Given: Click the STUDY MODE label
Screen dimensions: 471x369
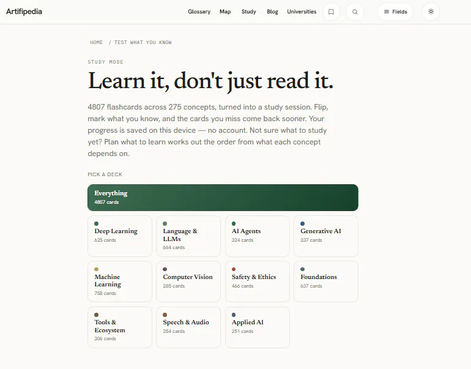Looking at the screenshot, I should pos(105,62).
